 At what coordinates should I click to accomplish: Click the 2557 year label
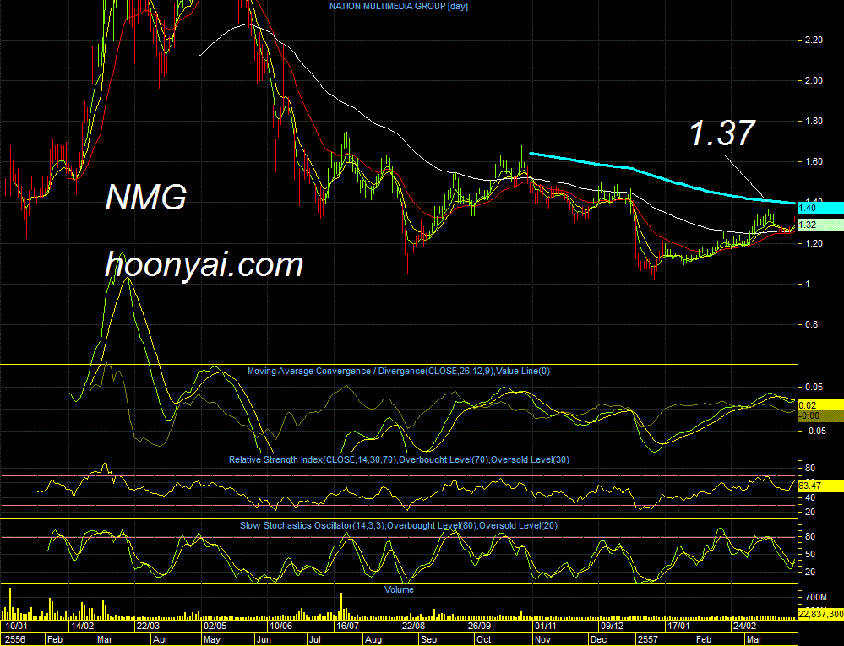tap(647, 639)
